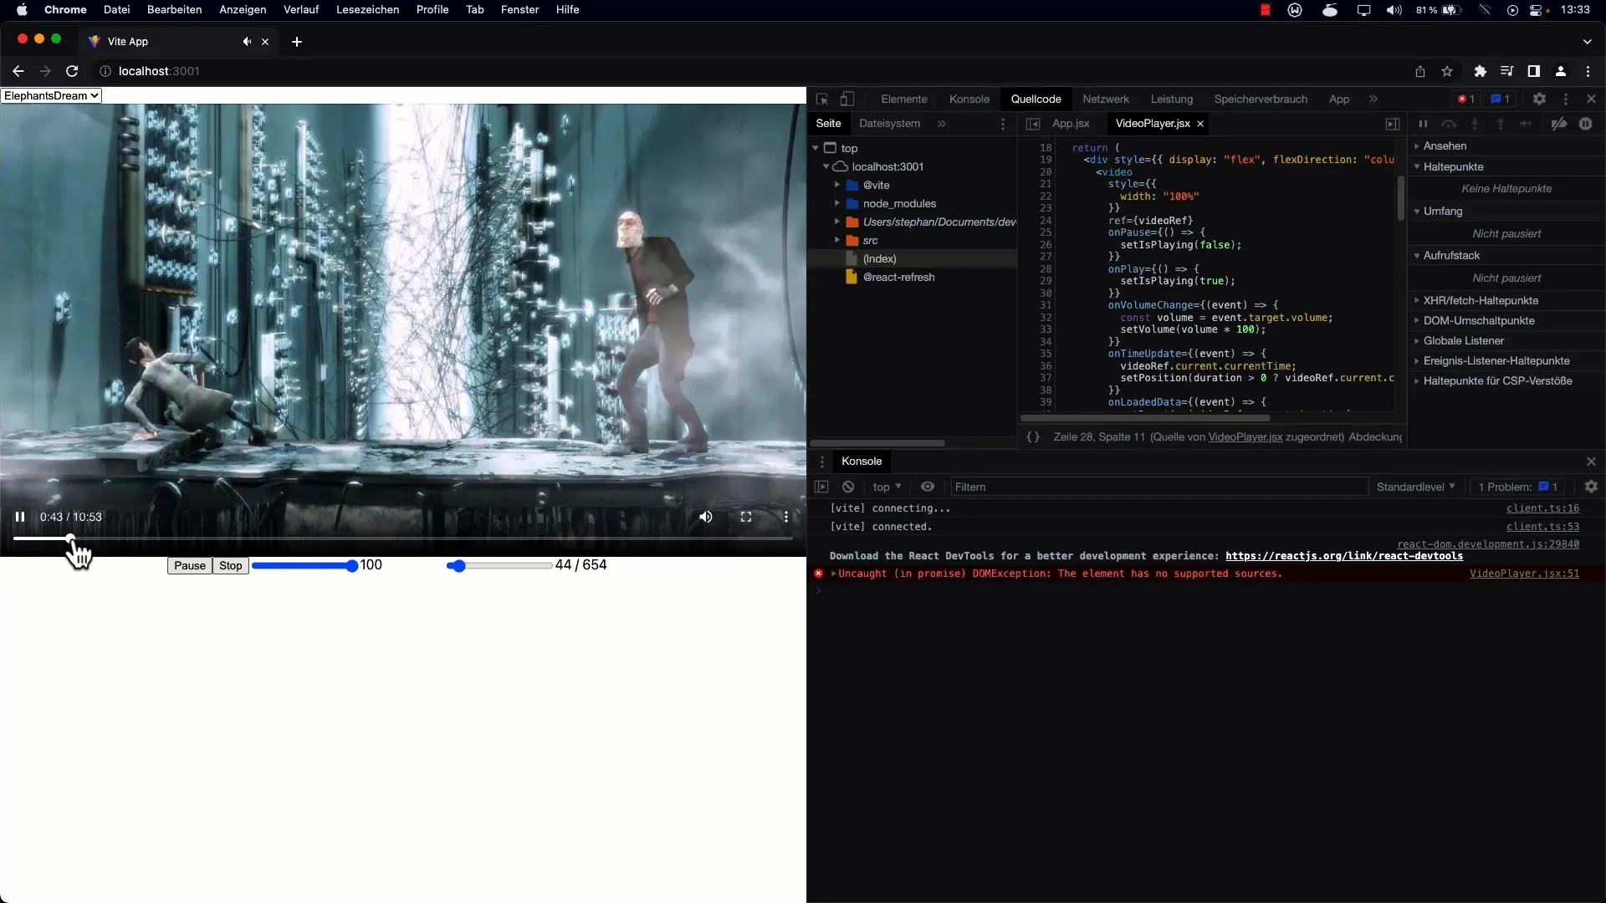Viewport: 1606px width, 903px height.
Task: Select the ElephantsDream dropdown
Action: (x=51, y=94)
